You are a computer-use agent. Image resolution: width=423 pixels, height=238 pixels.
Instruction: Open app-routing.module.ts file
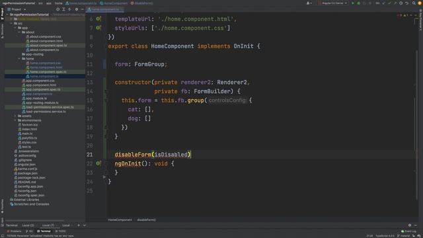[x=40, y=103]
